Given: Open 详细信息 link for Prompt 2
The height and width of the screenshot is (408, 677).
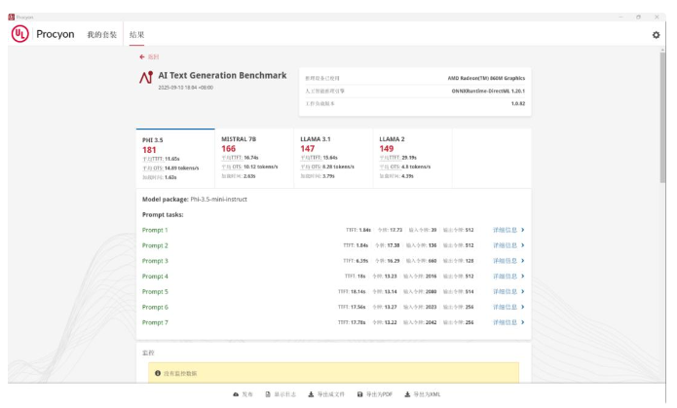Looking at the screenshot, I should click(x=508, y=245).
